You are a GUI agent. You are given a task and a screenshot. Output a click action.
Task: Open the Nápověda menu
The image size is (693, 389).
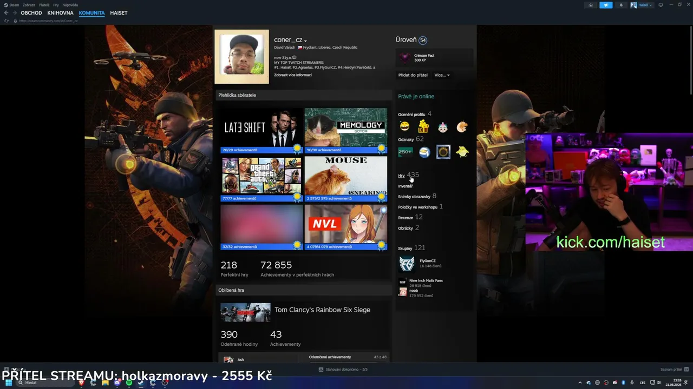point(70,5)
